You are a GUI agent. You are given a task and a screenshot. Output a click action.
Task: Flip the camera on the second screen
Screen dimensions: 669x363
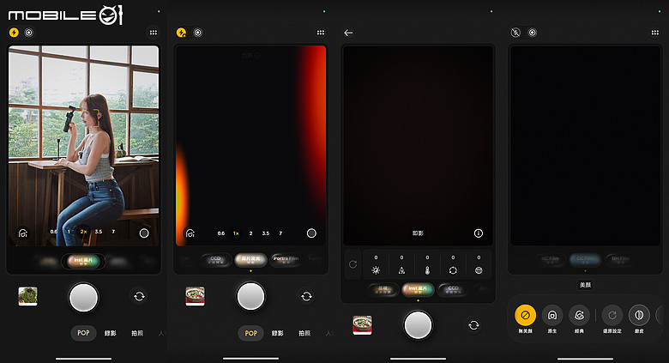click(306, 296)
